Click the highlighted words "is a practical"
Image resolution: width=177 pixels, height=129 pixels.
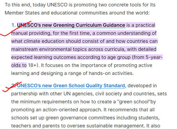(141, 25)
